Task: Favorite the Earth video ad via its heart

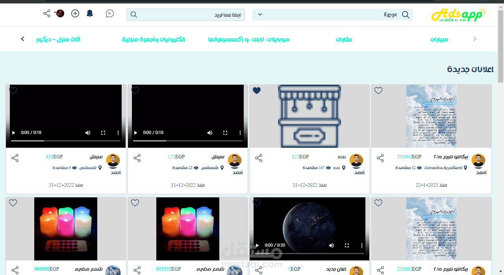Action: pos(257,203)
